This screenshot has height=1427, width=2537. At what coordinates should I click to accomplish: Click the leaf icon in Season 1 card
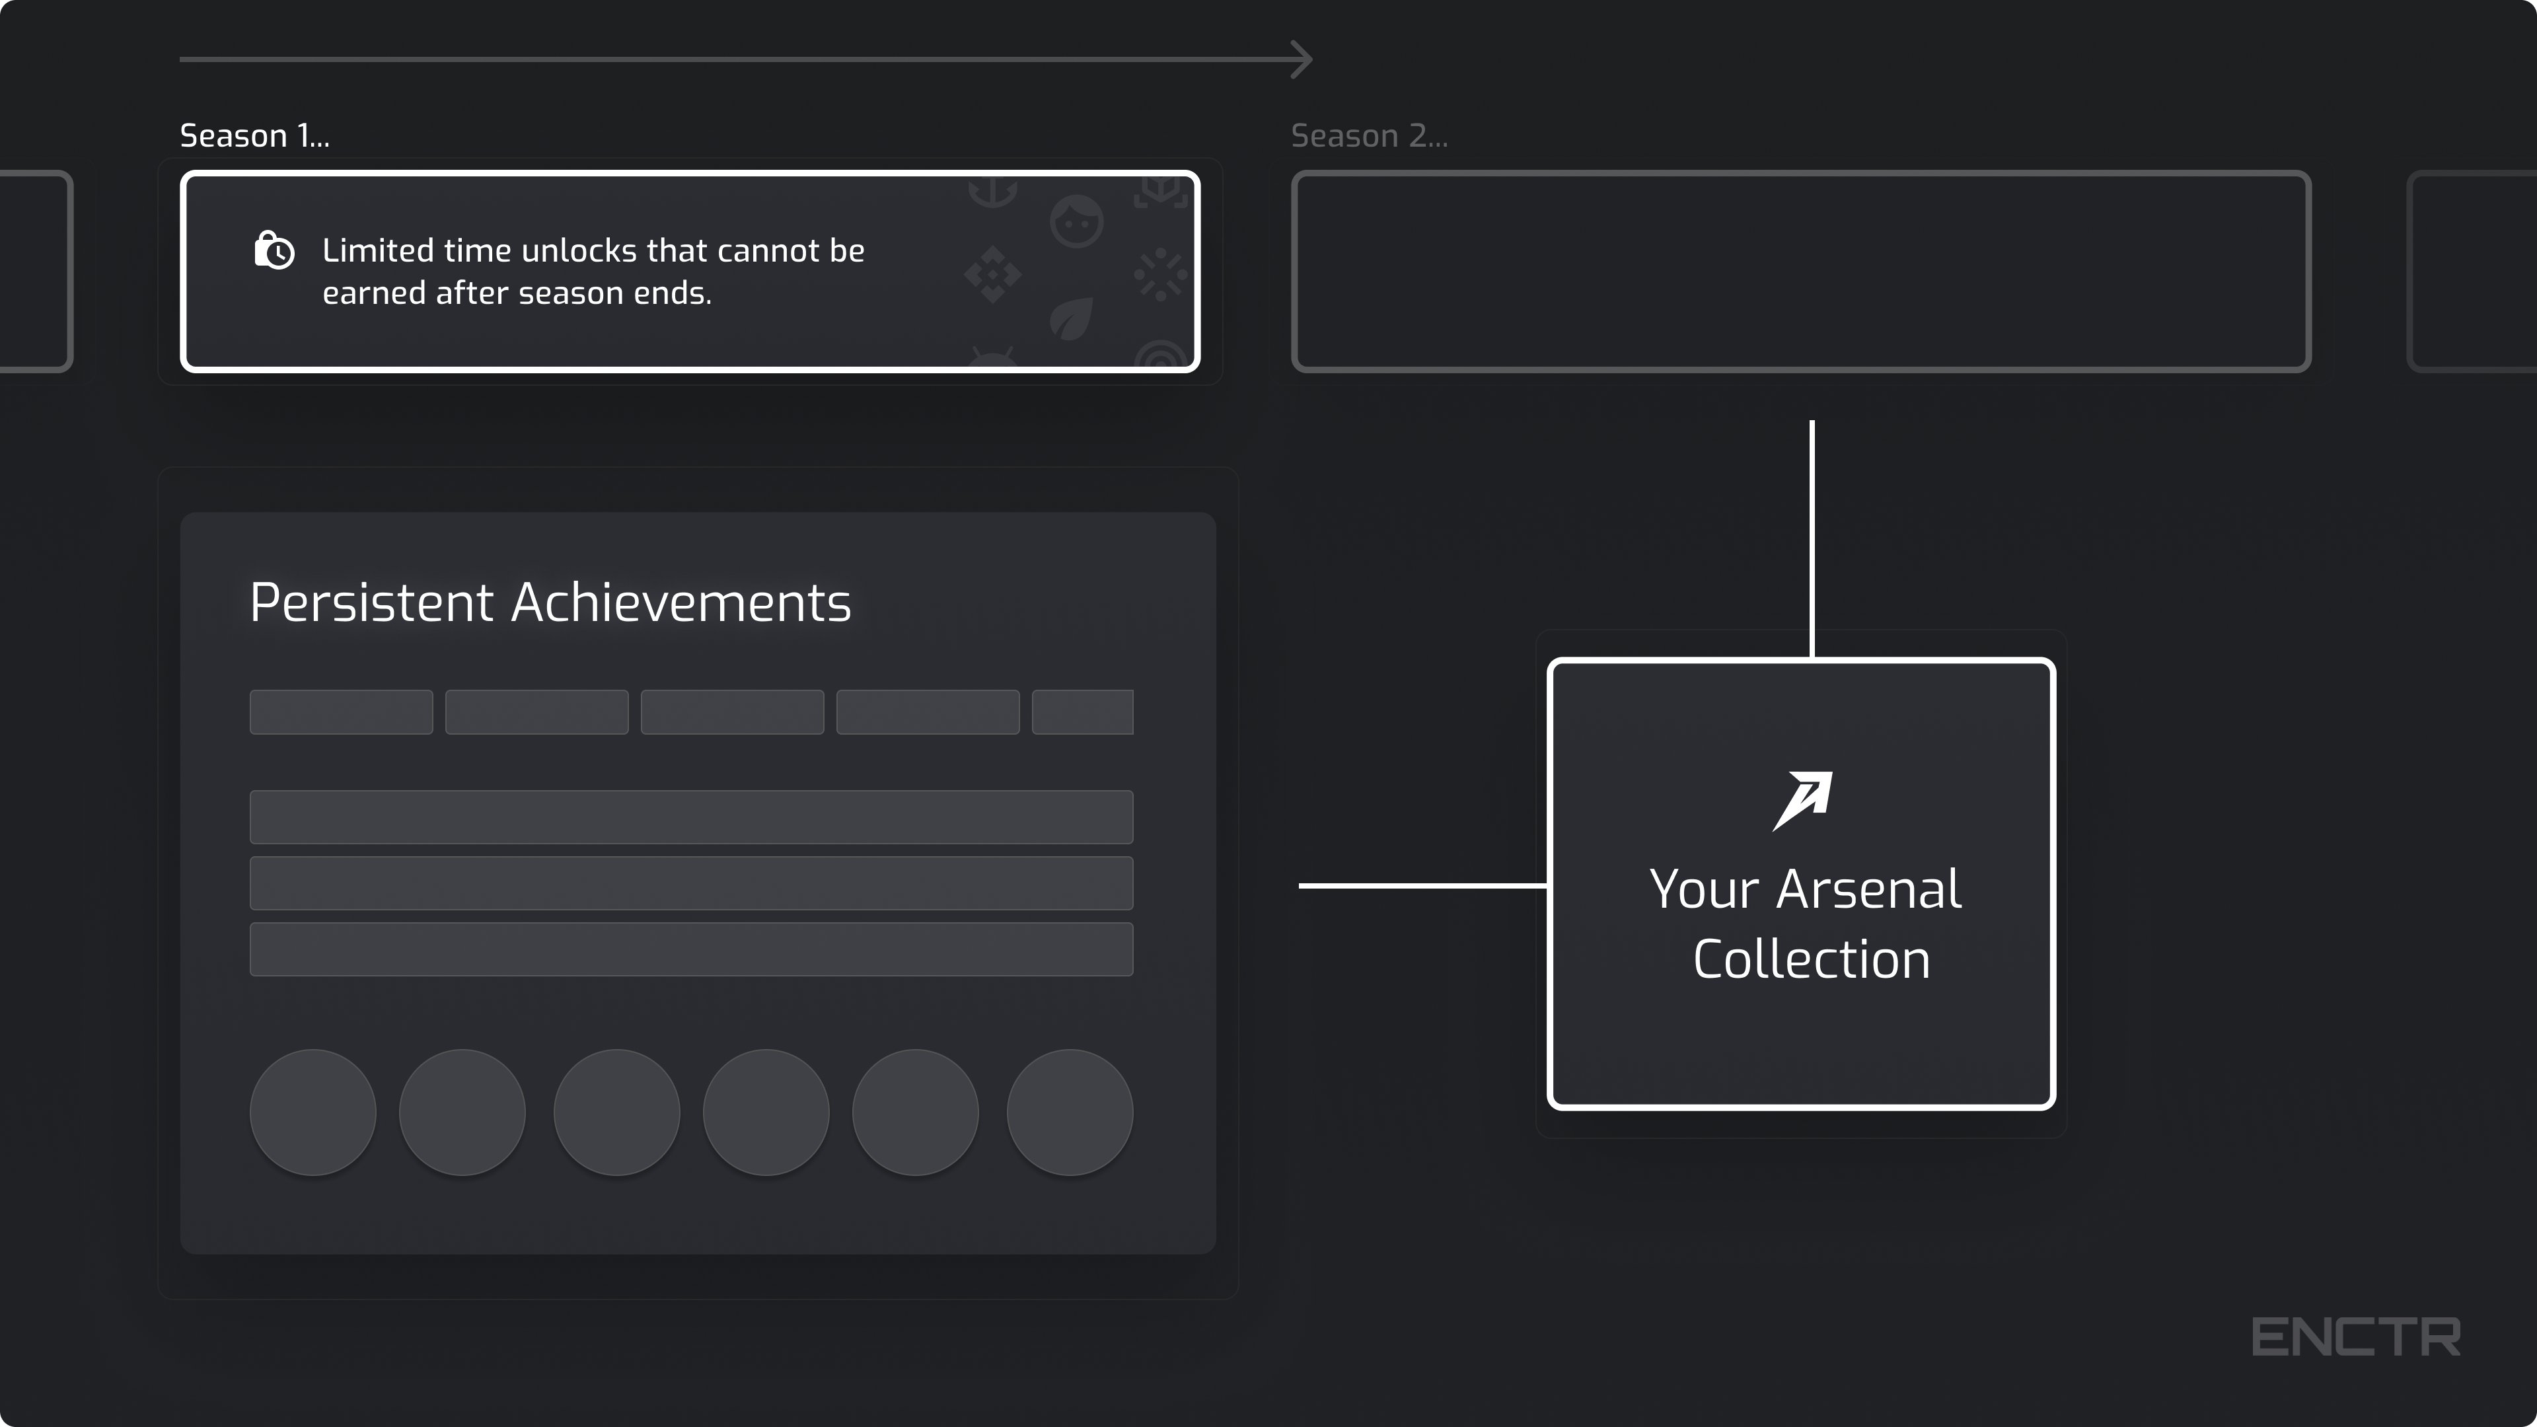(x=1072, y=317)
